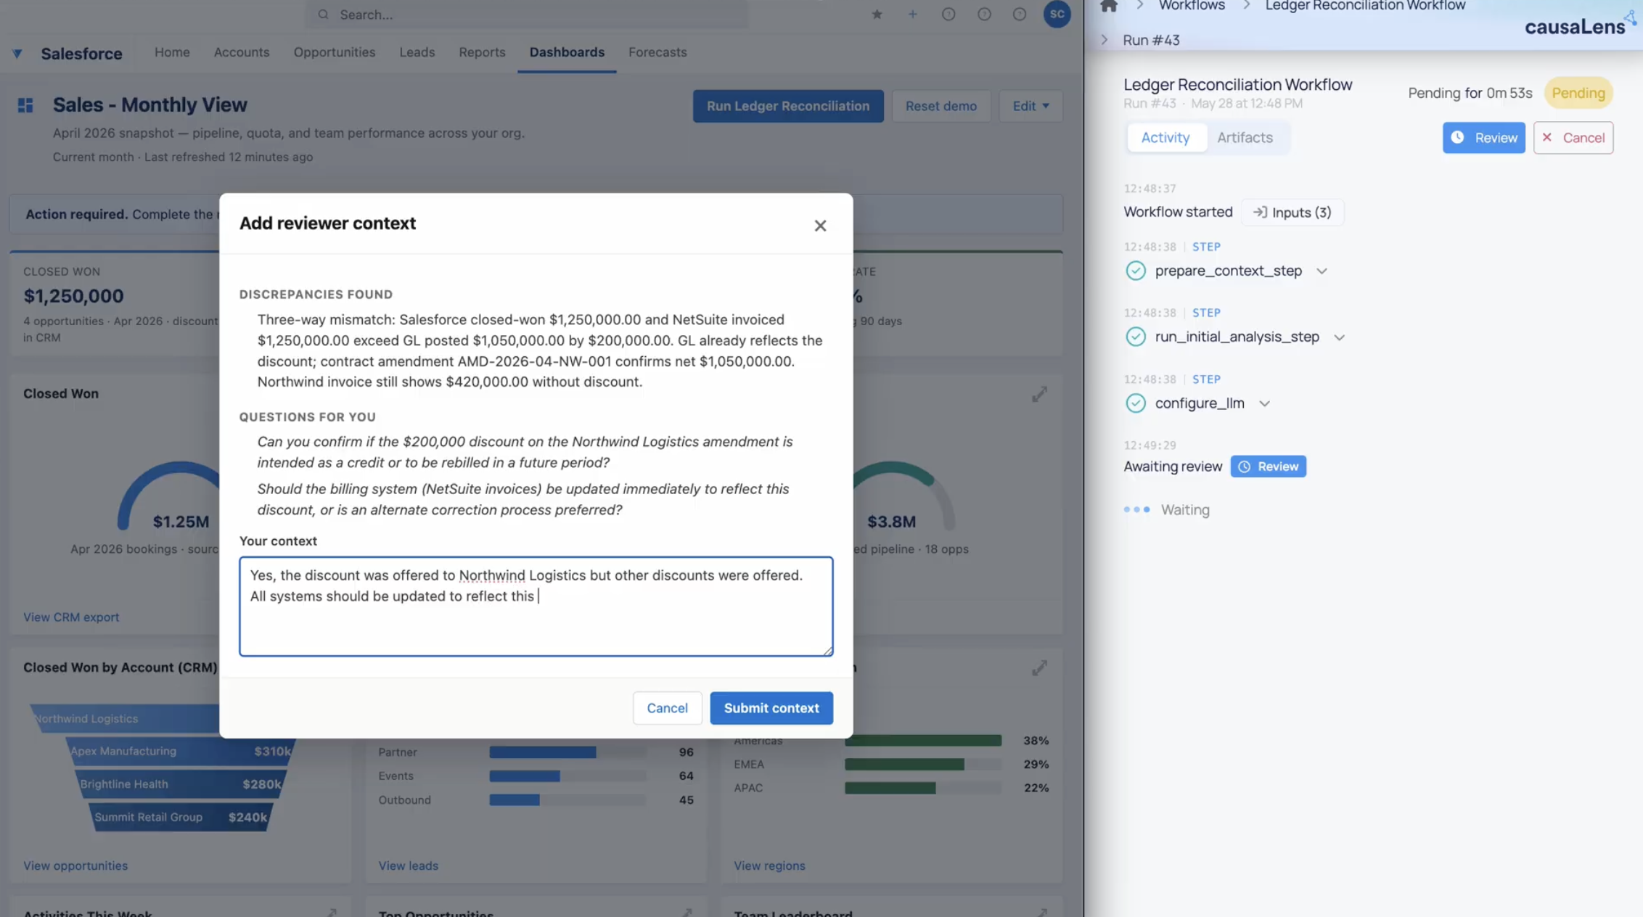Close the Add reviewer context dialog
The width and height of the screenshot is (1643, 917).
[820, 226]
